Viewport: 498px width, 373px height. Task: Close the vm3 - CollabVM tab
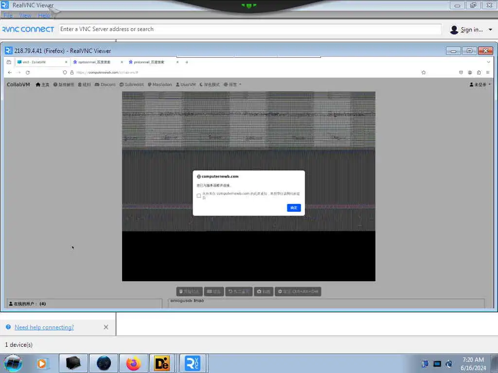pyautogui.click(x=66, y=62)
